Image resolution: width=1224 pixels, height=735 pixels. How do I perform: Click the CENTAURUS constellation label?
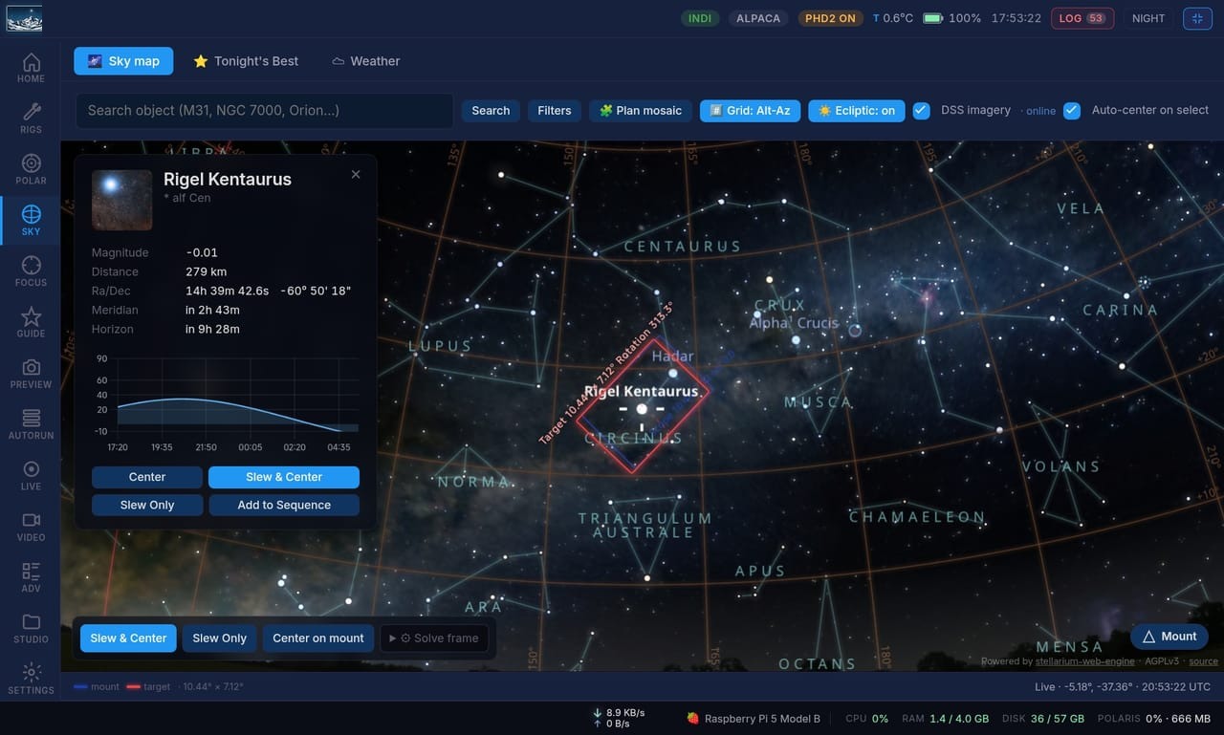click(x=683, y=247)
